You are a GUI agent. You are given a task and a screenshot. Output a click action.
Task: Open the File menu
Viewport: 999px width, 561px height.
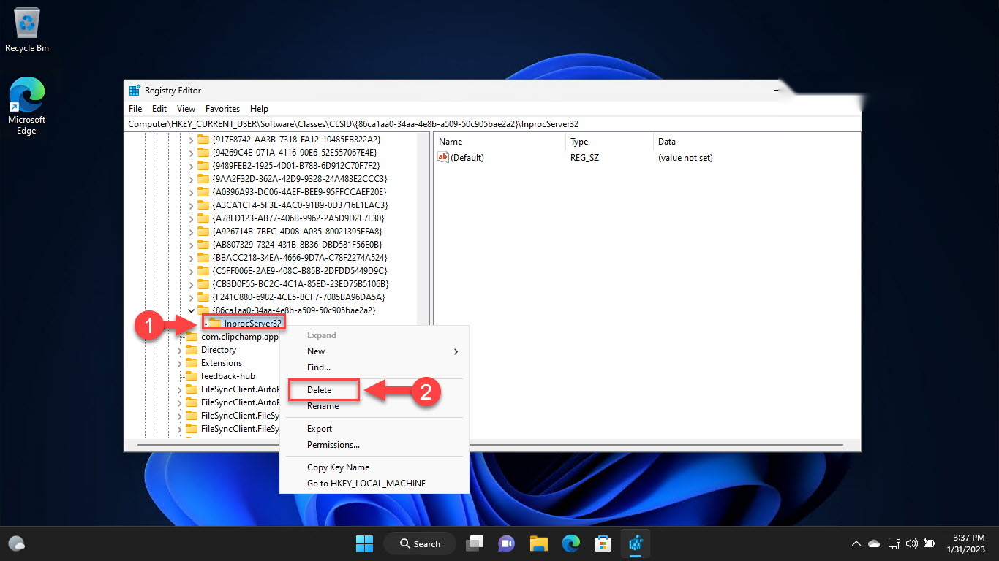pyautogui.click(x=135, y=108)
